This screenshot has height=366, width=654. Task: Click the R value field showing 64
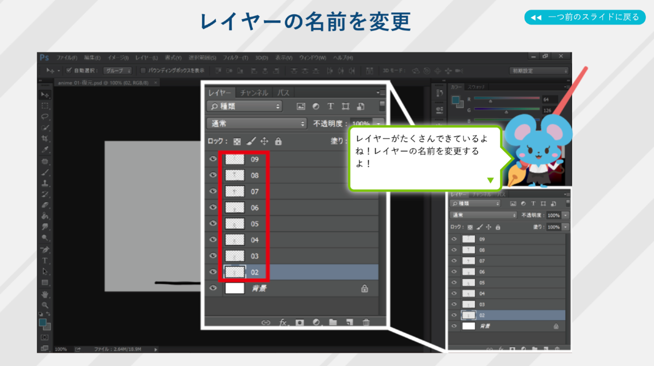click(x=551, y=99)
